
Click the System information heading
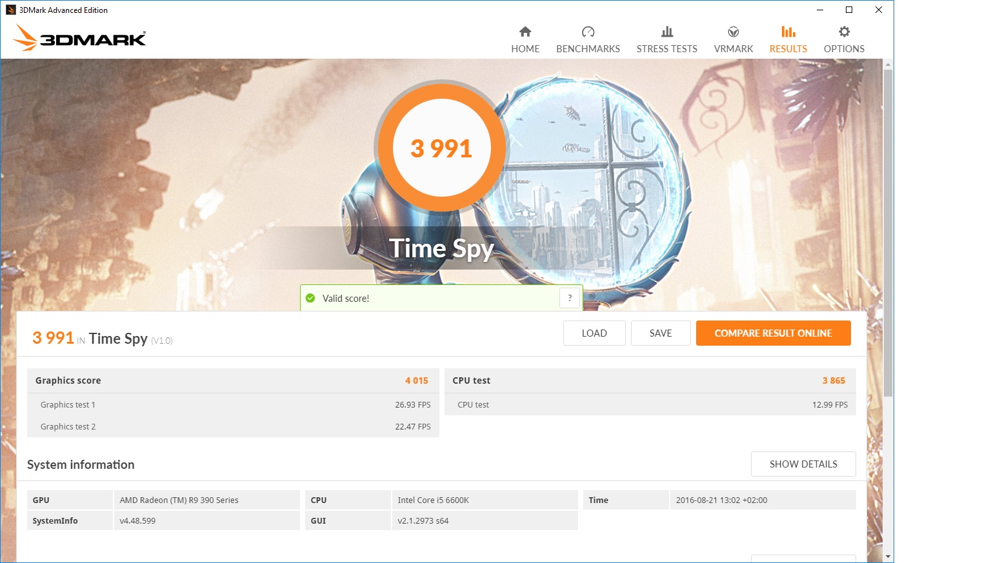click(x=81, y=464)
